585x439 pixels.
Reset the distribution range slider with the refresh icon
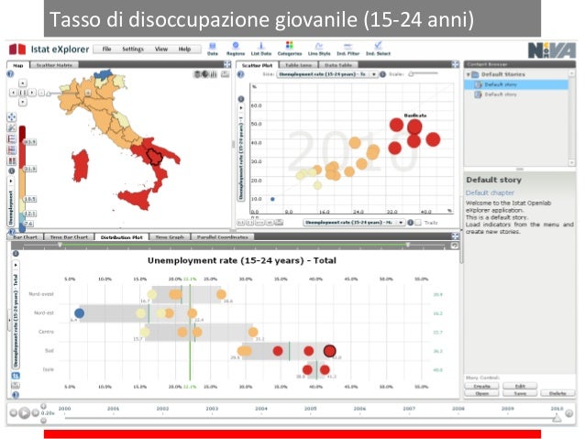pos(455,245)
